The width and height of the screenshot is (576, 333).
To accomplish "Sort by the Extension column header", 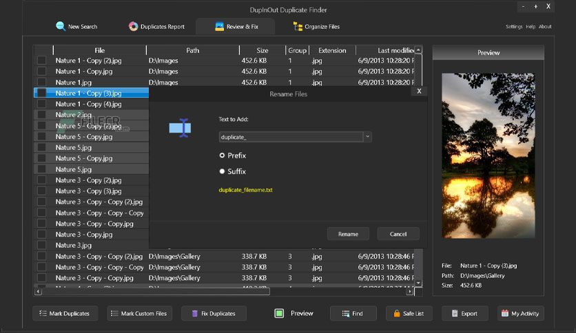I will pyautogui.click(x=332, y=50).
